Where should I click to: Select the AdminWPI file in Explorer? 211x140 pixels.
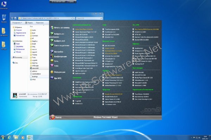(34, 68)
